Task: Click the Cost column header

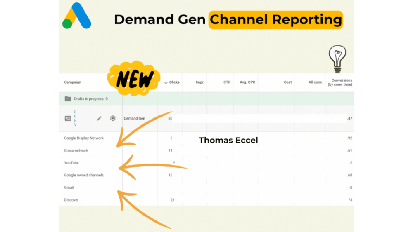Action: click(287, 82)
